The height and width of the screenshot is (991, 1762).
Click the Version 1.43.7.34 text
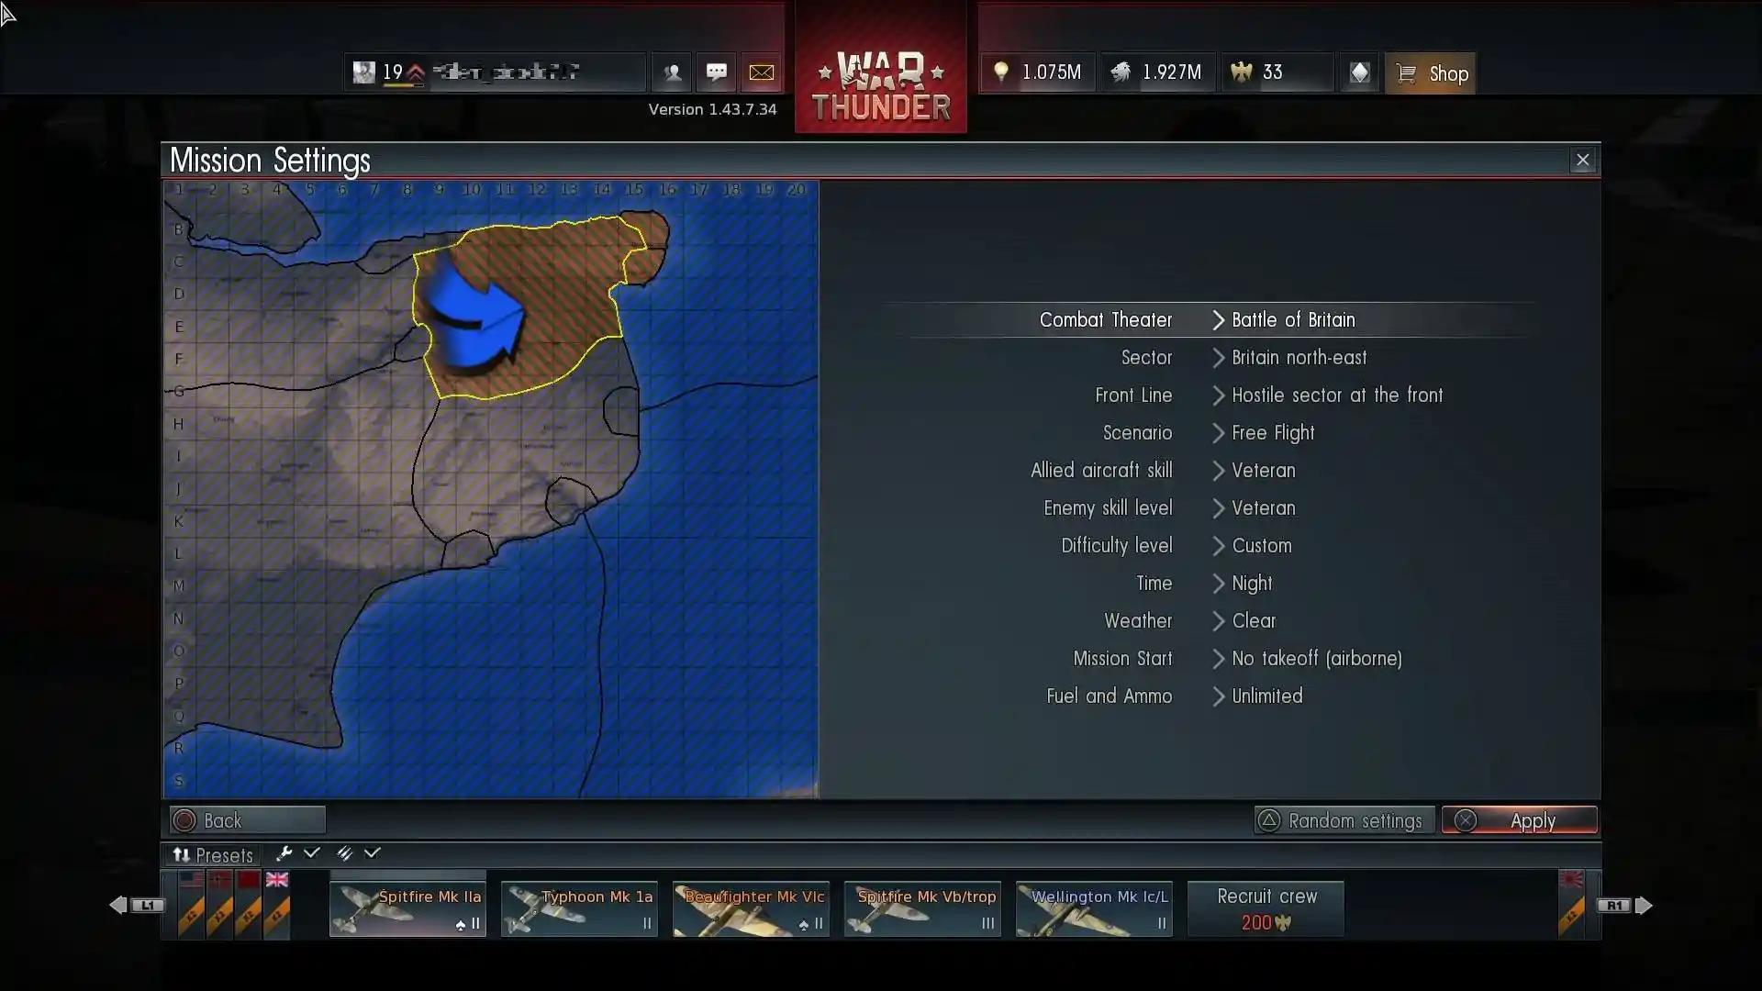pos(712,109)
